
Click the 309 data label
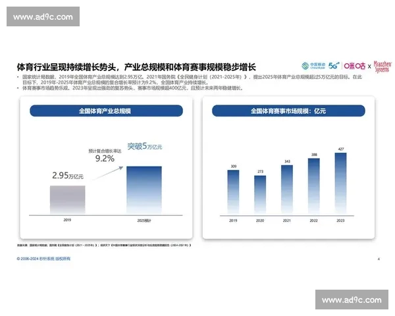point(234,167)
